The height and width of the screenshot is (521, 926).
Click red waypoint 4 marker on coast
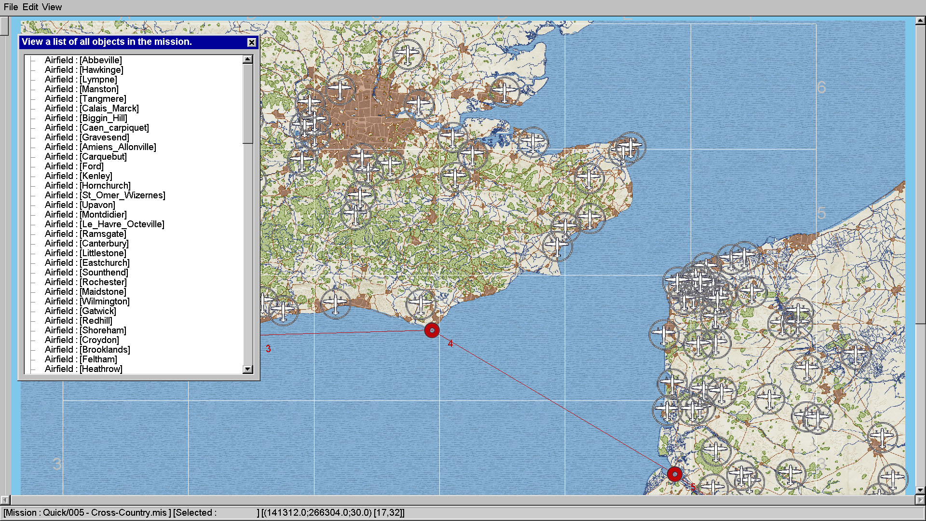click(x=432, y=330)
